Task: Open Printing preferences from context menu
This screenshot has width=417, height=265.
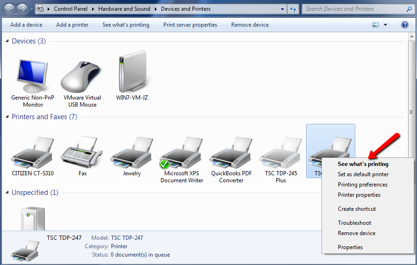Action: pos(367,185)
